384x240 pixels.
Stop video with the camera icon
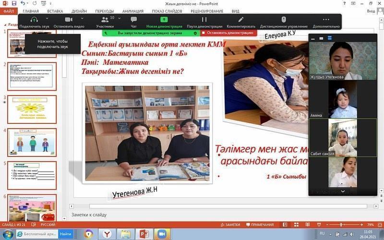click(x=69, y=19)
